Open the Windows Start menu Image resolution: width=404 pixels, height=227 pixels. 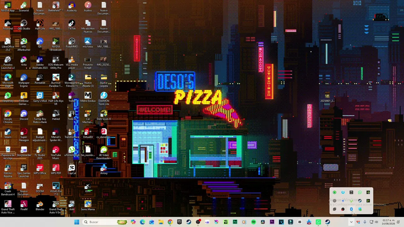tap(77, 222)
